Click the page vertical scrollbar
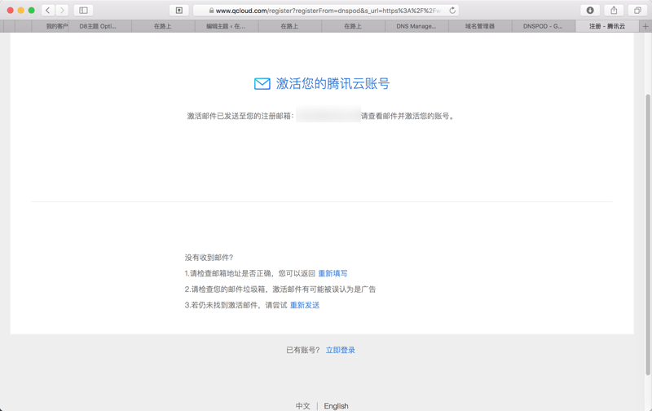This screenshot has width=652, height=411. [x=648, y=235]
